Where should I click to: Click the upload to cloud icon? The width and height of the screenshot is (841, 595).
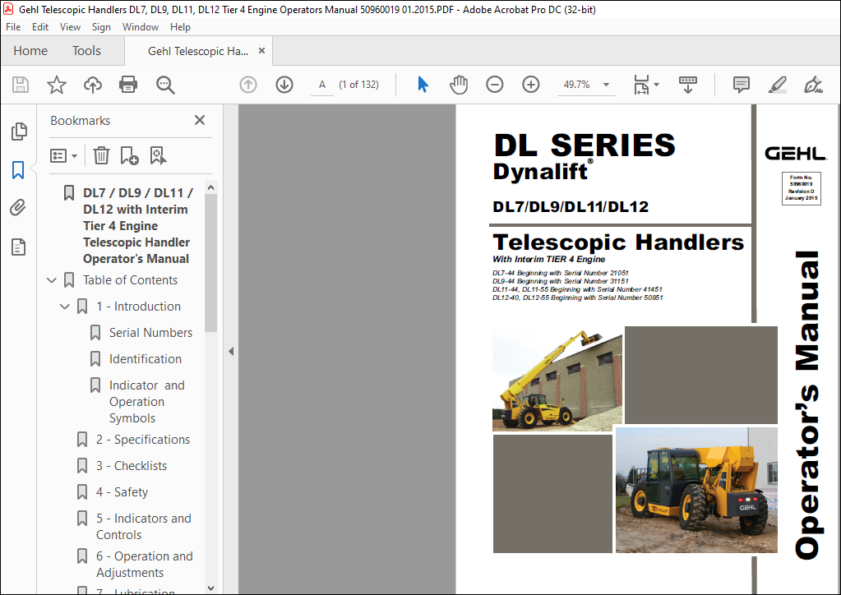(x=93, y=85)
